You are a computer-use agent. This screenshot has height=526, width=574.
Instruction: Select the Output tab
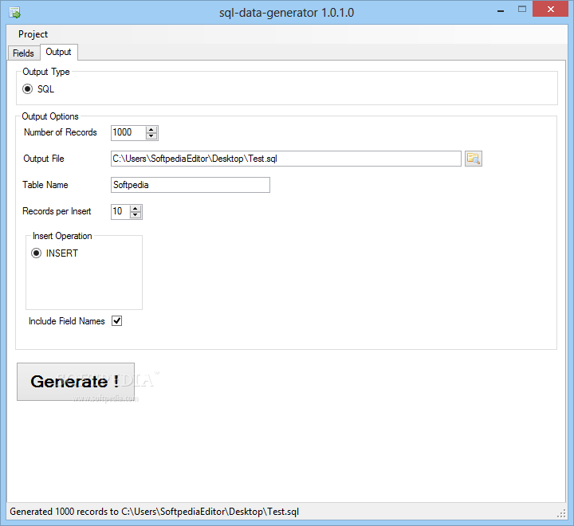coord(58,52)
